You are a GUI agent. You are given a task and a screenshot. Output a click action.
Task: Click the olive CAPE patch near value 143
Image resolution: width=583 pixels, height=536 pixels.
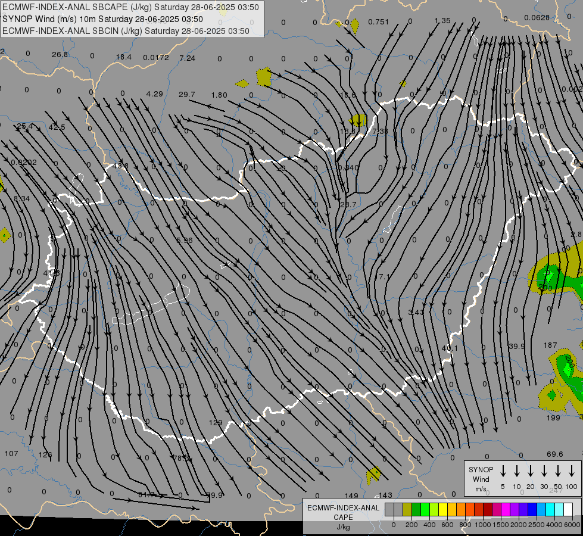[x=373, y=475]
